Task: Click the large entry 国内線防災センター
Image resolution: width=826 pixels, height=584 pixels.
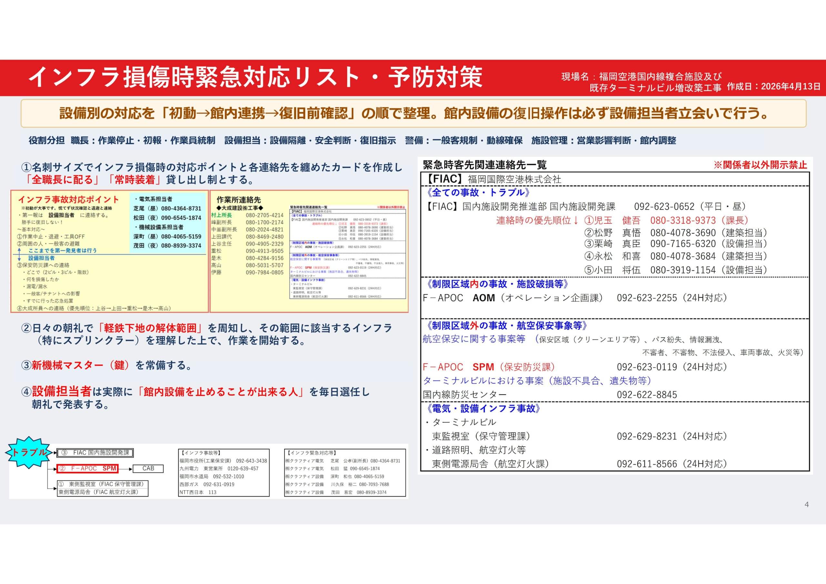Action: click(x=465, y=394)
